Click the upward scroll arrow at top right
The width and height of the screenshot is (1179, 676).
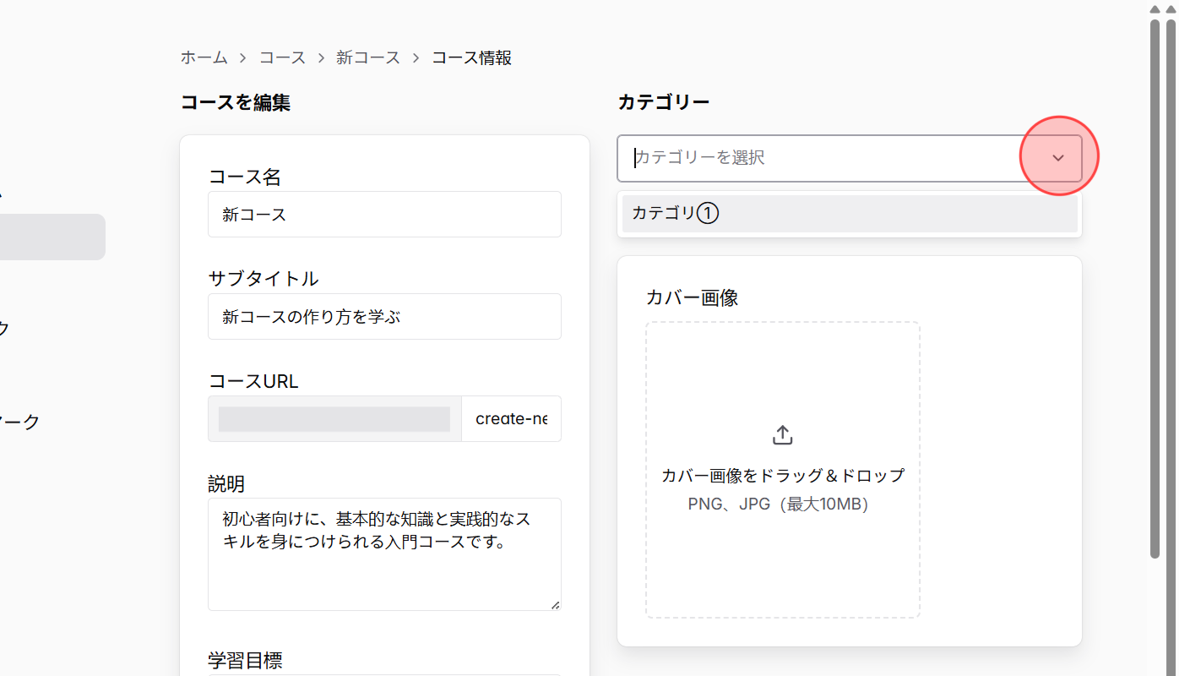tap(1154, 9)
